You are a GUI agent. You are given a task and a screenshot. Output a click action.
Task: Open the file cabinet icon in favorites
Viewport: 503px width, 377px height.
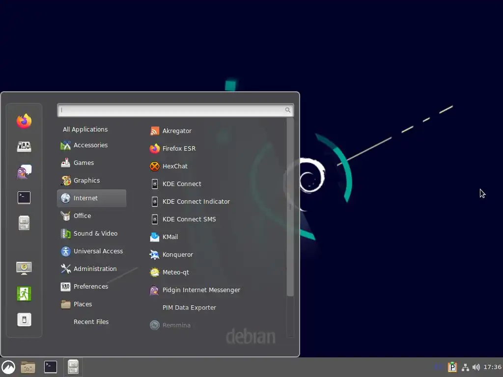click(24, 223)
